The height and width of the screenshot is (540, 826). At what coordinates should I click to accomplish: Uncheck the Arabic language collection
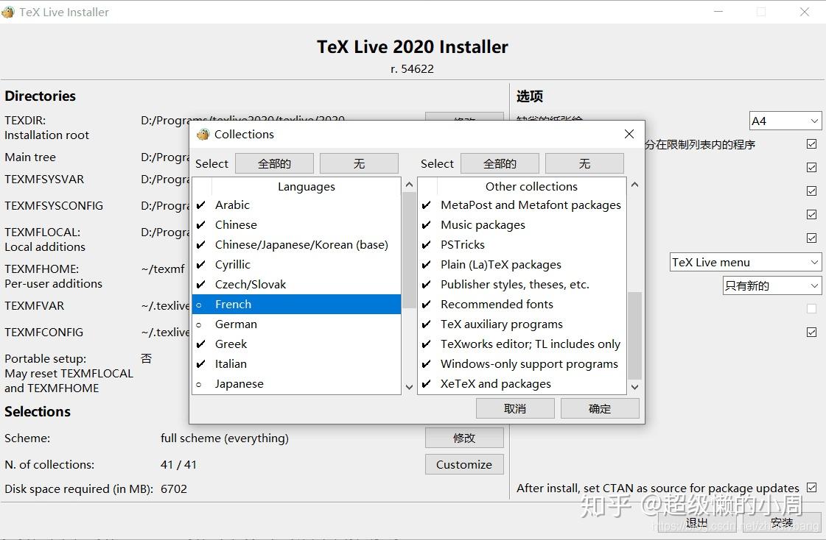coord(201,205)
